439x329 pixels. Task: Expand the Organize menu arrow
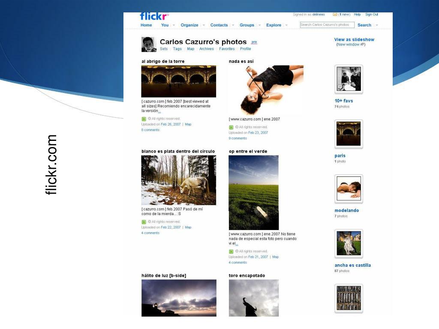(204, 25)
